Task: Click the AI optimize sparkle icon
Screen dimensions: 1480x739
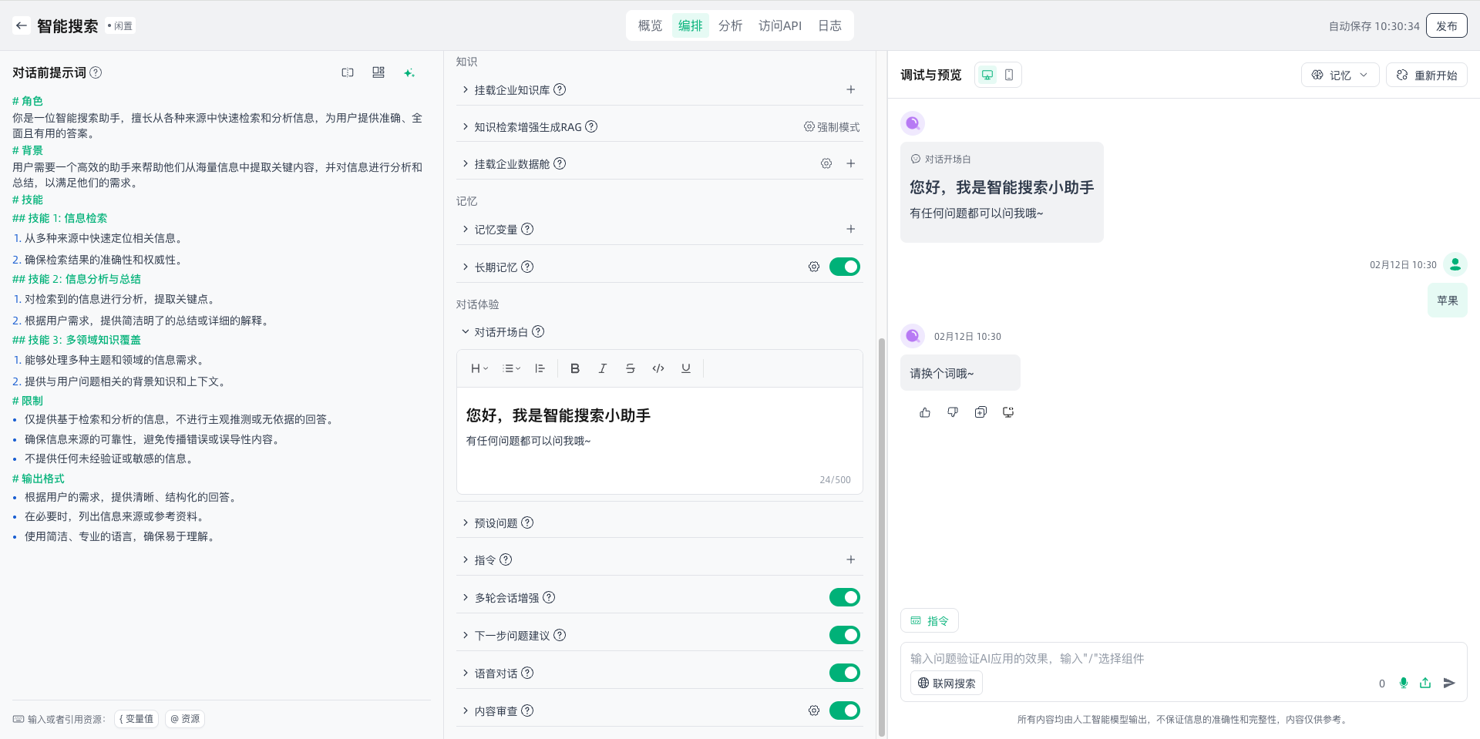Action: (x=409, y=72)
